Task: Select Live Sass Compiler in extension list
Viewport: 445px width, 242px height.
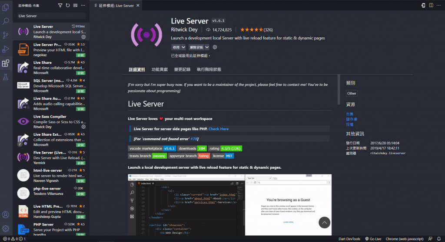Action: [x=51, y=121]
